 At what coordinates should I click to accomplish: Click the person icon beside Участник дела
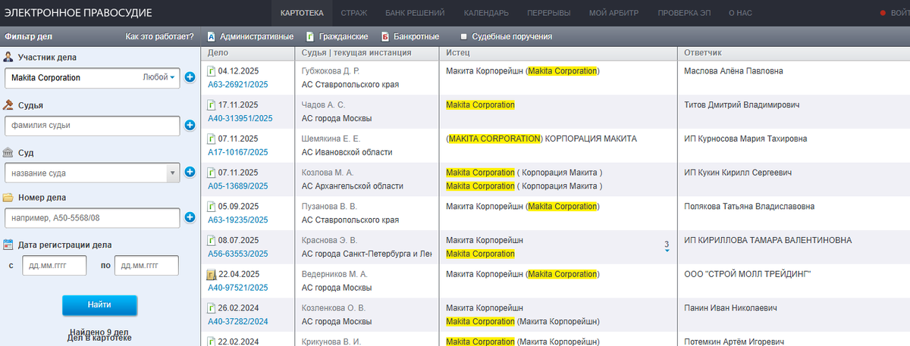(x=8, y=57)
